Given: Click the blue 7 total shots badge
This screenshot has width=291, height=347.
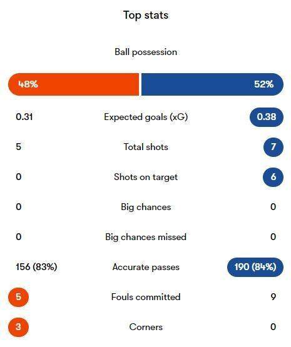Looking at the screenshot, I should (273, 147).
